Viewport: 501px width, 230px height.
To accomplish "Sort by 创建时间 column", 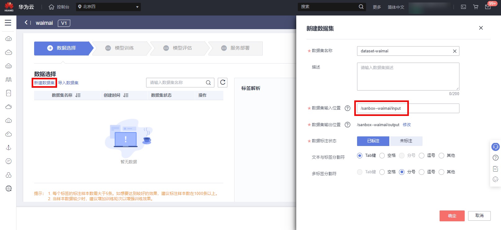I will click(x=126, y=95).
